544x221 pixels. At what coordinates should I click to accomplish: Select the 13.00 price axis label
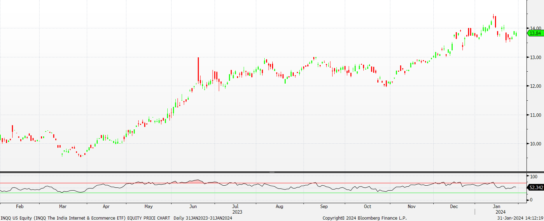click(x=536, y=57)
